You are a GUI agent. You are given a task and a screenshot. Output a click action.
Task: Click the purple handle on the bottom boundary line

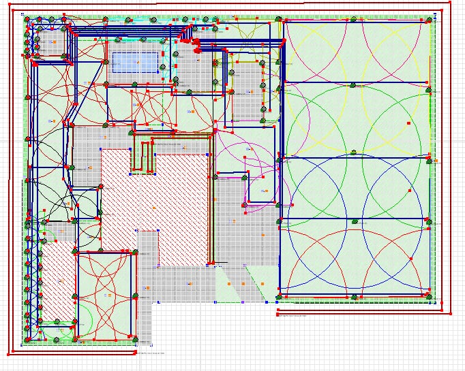pos(243,302)
